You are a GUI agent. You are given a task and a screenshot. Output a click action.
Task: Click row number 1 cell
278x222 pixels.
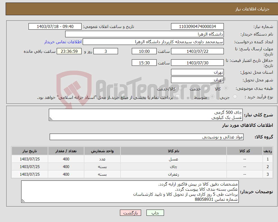268,159
